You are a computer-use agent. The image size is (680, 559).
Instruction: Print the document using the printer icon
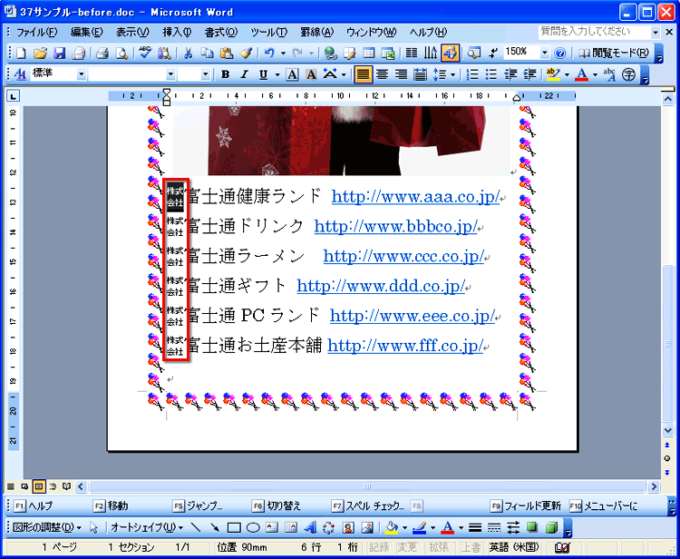point(102,54)
